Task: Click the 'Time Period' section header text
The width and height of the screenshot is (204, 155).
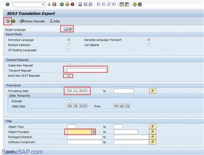Action: coord(13,85)
